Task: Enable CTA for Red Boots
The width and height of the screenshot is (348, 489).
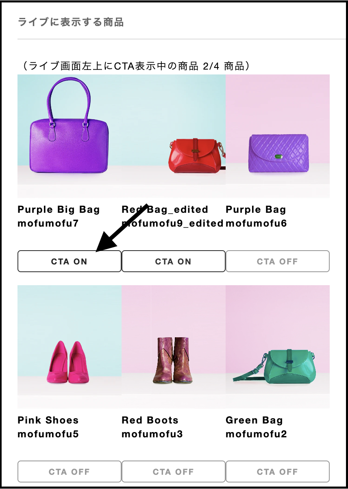Action: pyautogui.click(x=174, y=472)
